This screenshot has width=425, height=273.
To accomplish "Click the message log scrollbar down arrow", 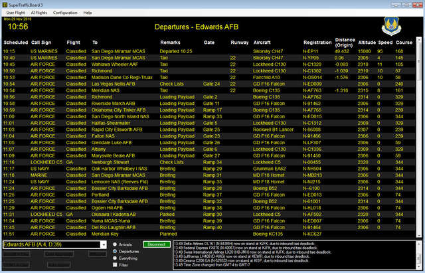I will point(419,266).
